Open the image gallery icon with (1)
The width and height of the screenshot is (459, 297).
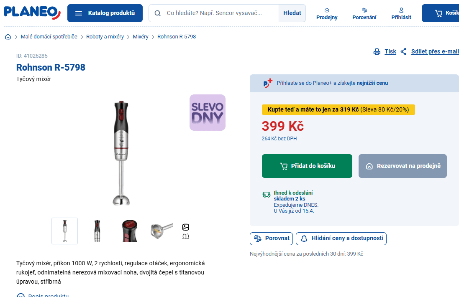tap(186, 228)
